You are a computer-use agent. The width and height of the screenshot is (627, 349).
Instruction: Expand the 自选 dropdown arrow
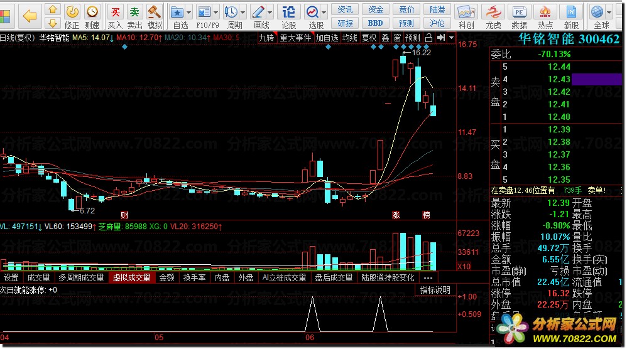click(189, 13)
